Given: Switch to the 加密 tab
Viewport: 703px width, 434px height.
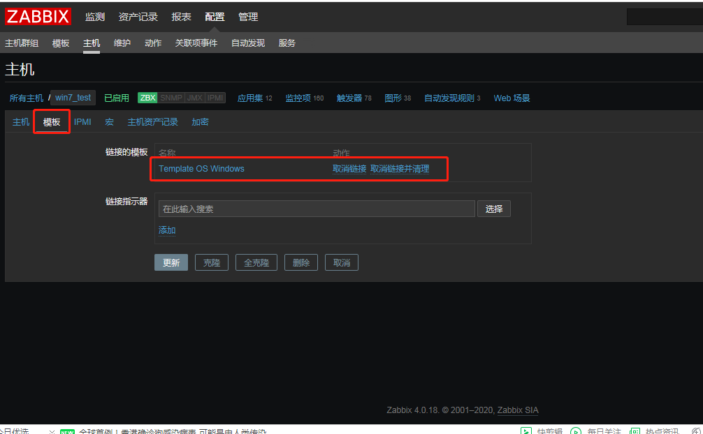Looking at the screenshot, I should [x=200, y=122].
